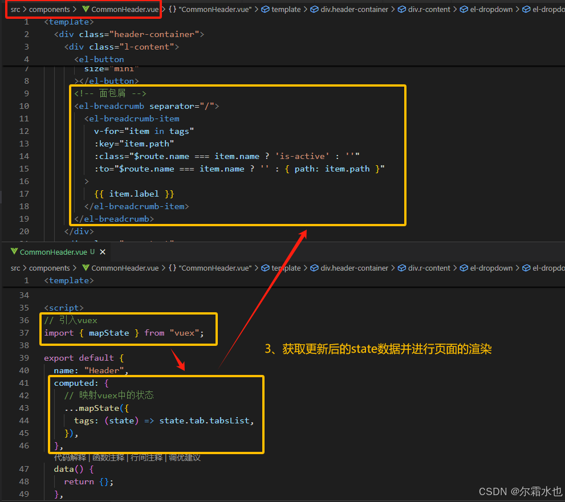Click cube icon beside el-dropdown in top breadcrumb
565x502 pixels.
tap(464, 9)
